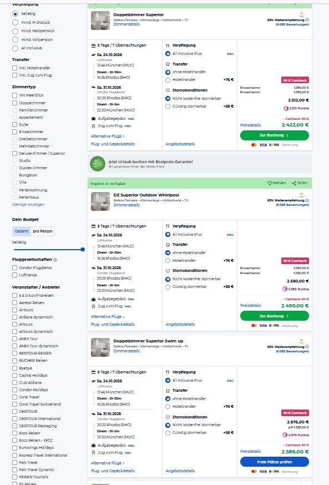329x485 pixels.
Task: Check the 'Falk Travel' operator filter
Action: tap(14, 462)
